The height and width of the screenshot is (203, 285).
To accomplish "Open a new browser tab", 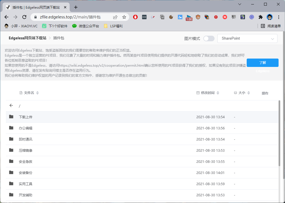I will pyautogui.click(x=76, y=7).
